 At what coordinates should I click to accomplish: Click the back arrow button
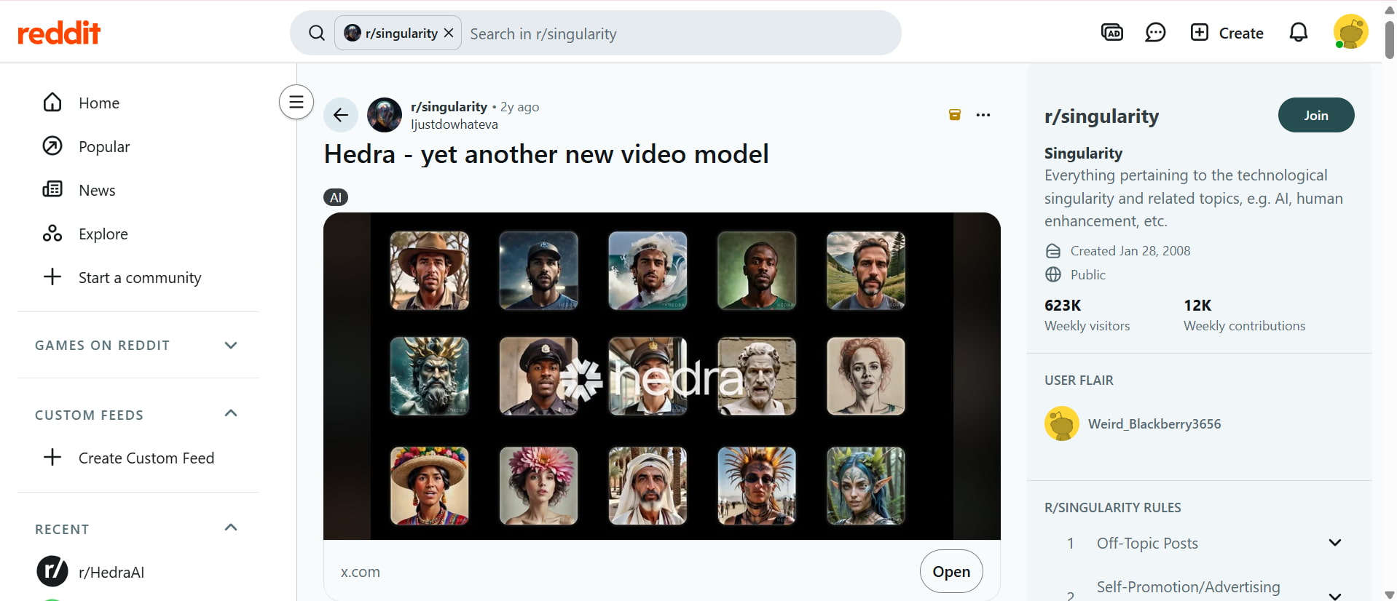tap(340, 115)
